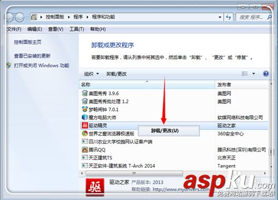Open the 查看已安装的更新 link
Screen dimensions: 278x200
[x=32, y=56]
